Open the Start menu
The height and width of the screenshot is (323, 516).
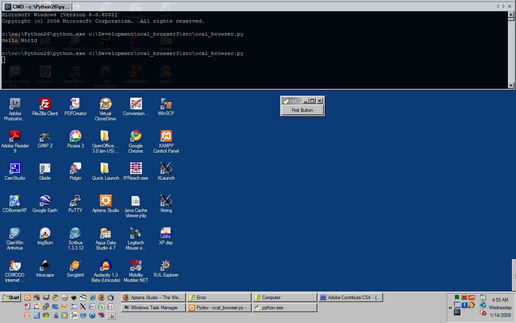point(11,298)
